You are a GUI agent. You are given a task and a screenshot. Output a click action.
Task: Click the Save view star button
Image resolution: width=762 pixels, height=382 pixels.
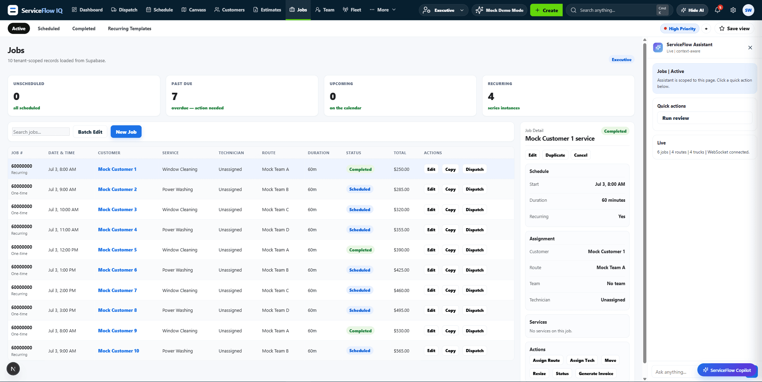click(735, 28)
